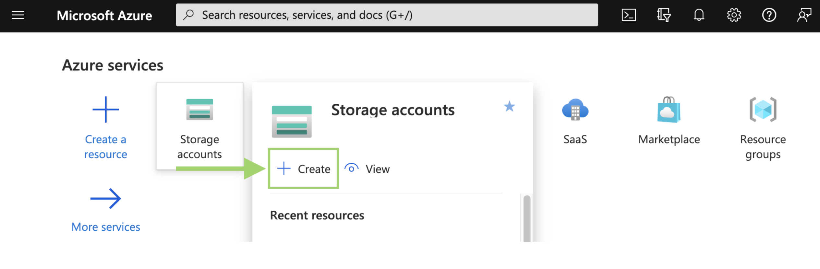820x269 pixels.
Task: Click the scrollbar in the popup card
Action: point(527,218)
